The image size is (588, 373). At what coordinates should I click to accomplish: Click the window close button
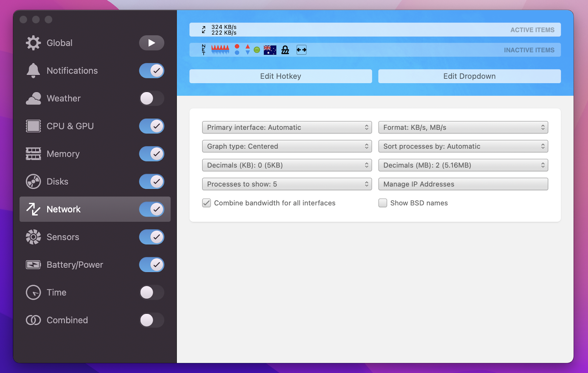point(24,19)
